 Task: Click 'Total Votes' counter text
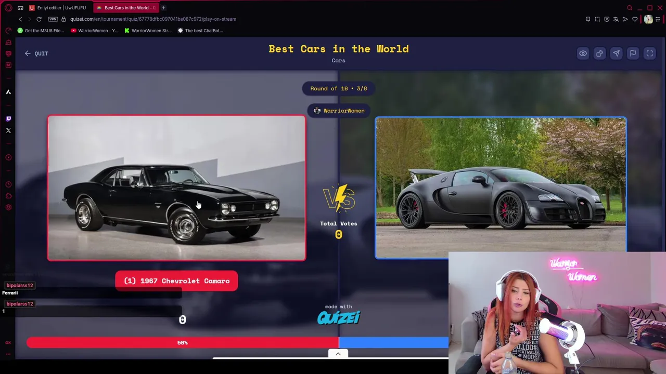(x=339, y=224)
